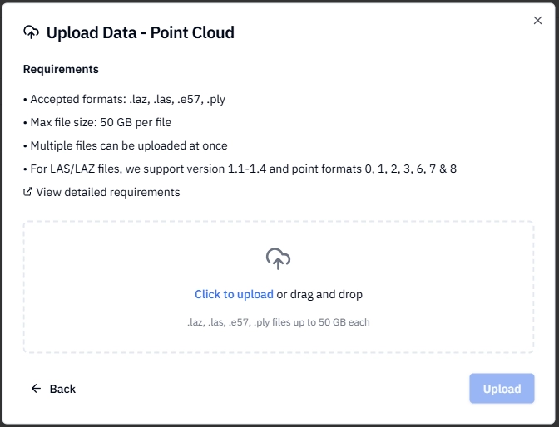Image resolution: width=559 pixels, height=427 pixels.
Task: Click the 'Upload Data' words in the title
Action: 92,32
